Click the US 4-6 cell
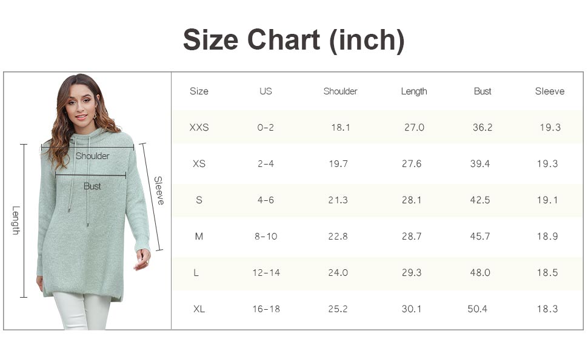 pos(266,200)
